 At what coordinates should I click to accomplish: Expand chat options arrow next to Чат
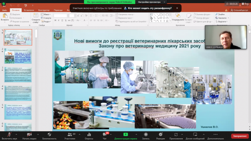(x=111, y=134)
